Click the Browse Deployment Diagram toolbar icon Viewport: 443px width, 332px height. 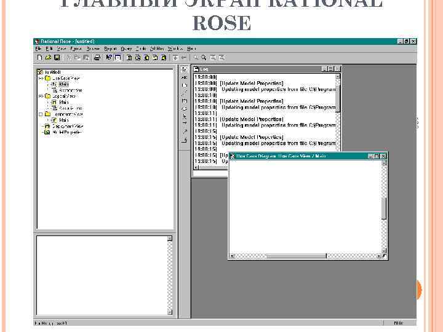click(164, 58)
